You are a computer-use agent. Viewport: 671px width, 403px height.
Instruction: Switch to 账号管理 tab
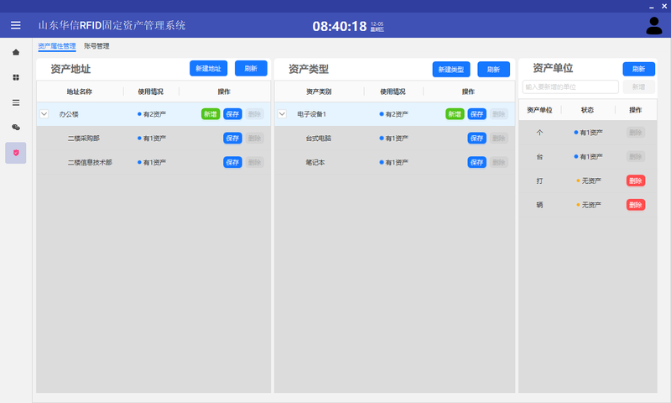96,46
